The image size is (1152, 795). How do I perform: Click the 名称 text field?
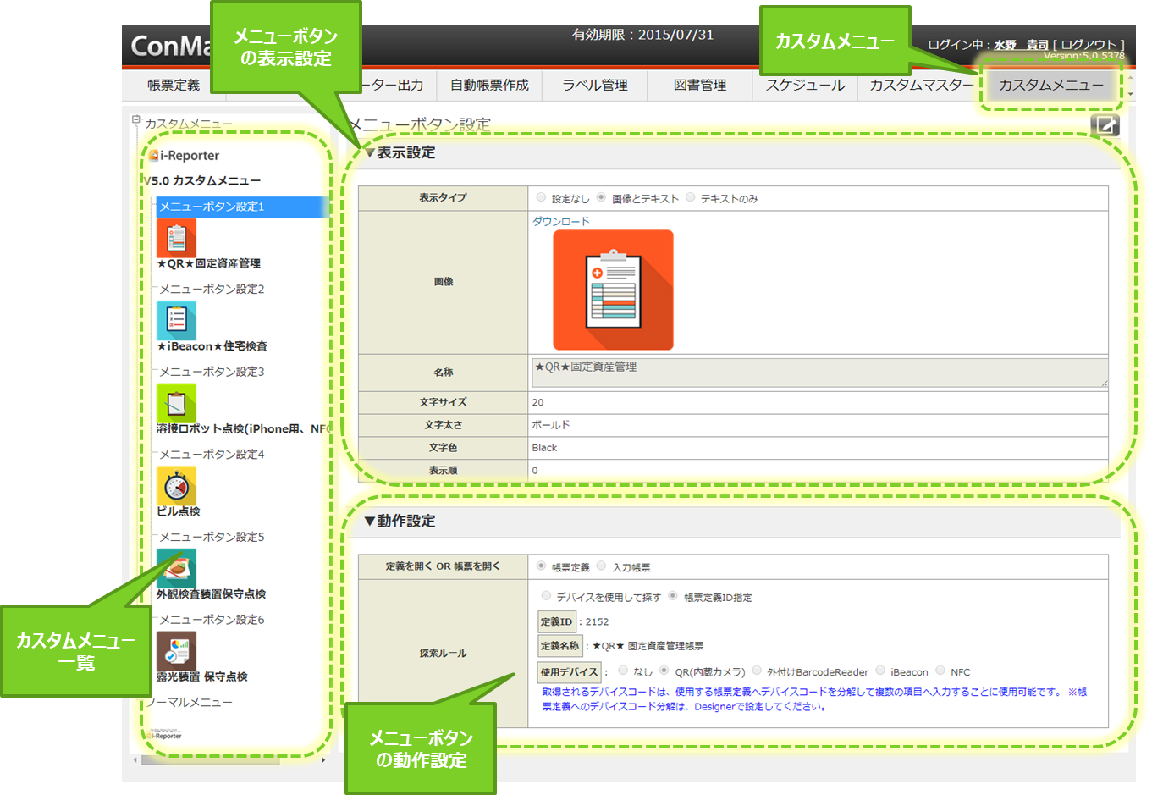click(818, 372)
